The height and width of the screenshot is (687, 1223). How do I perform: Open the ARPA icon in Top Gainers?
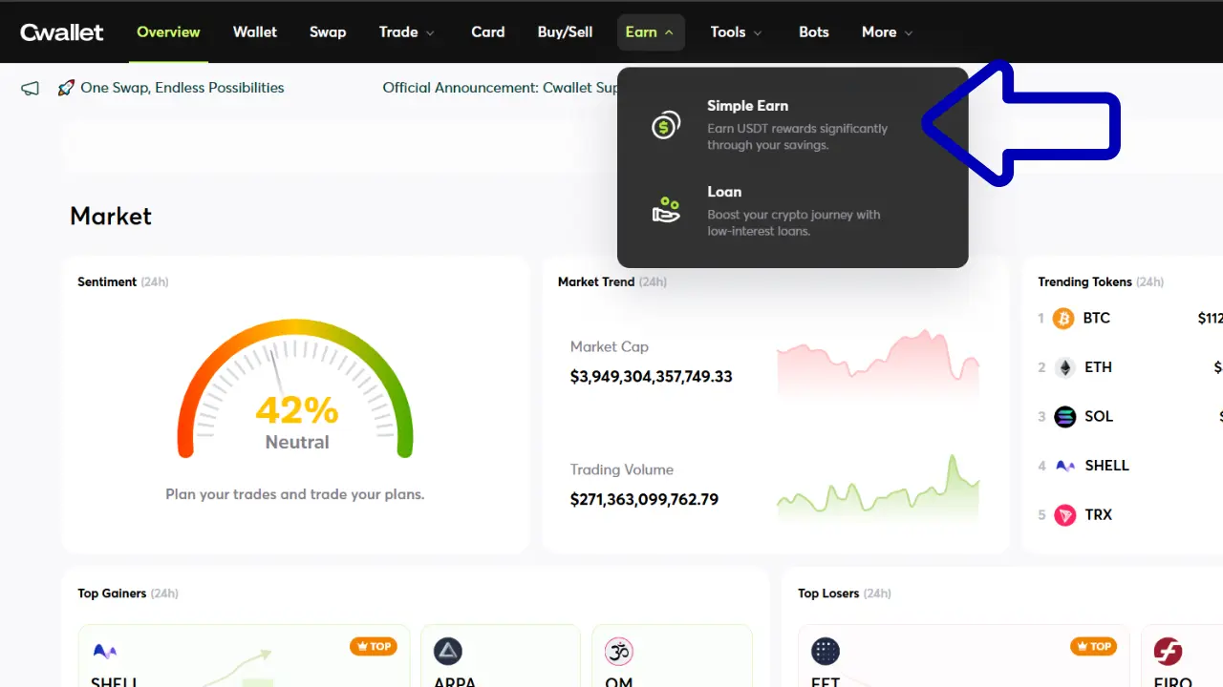(x=448, y=652)
